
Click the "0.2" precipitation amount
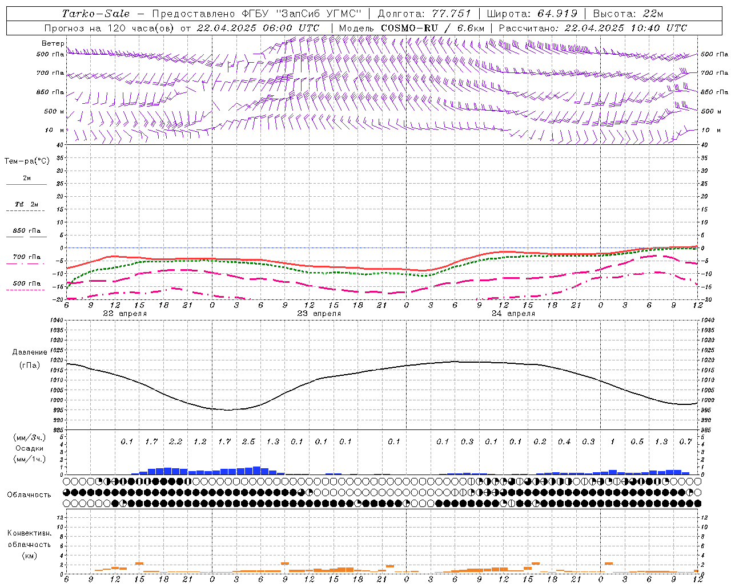tap(540, 441)
